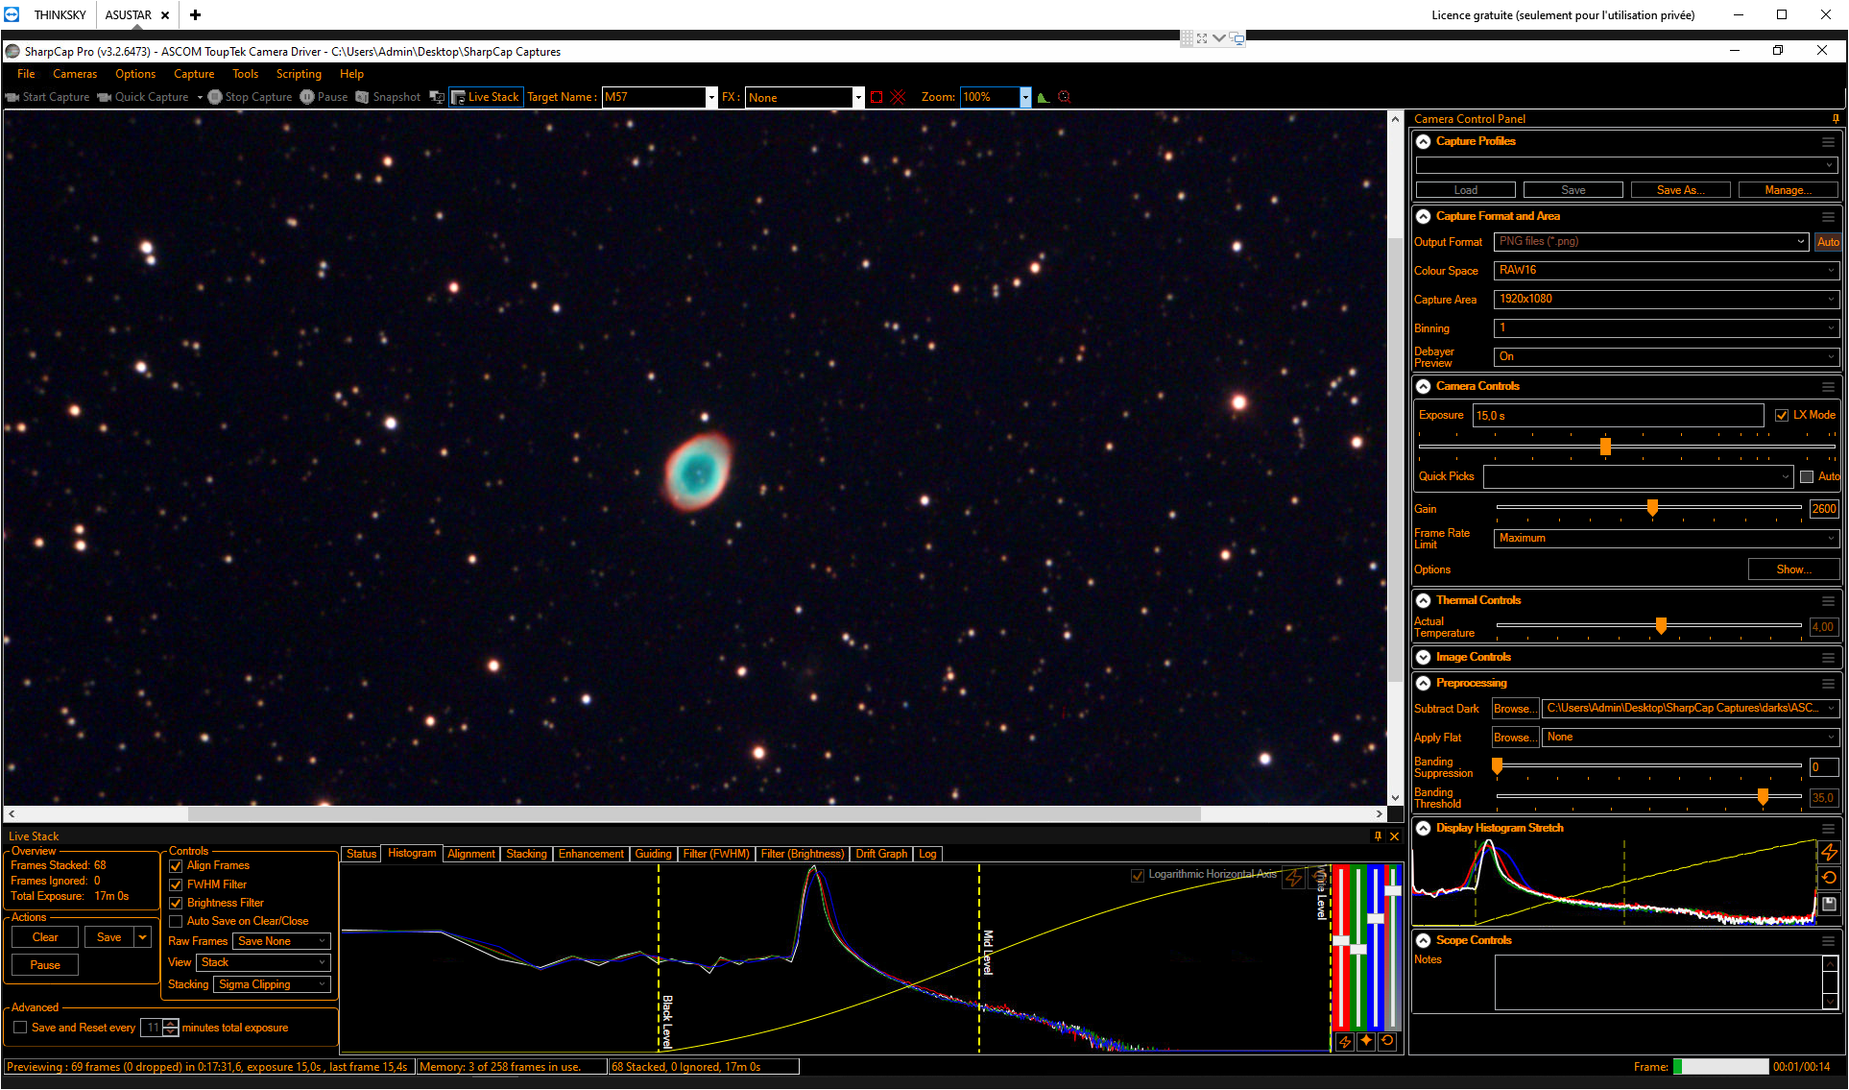
Task: Pin the Live Stack panel
Action: point(1378,836)
